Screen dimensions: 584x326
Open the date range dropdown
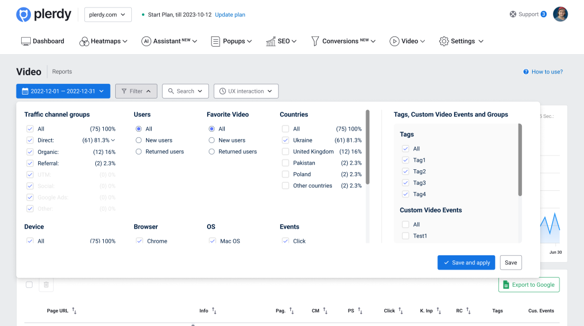[x=63, y=91]
